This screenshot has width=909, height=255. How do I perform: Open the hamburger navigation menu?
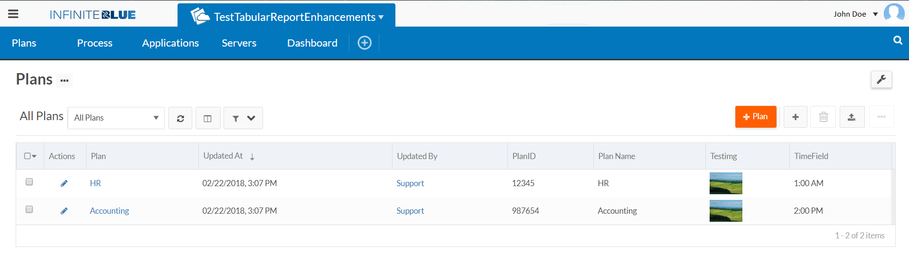click(13, 14)
